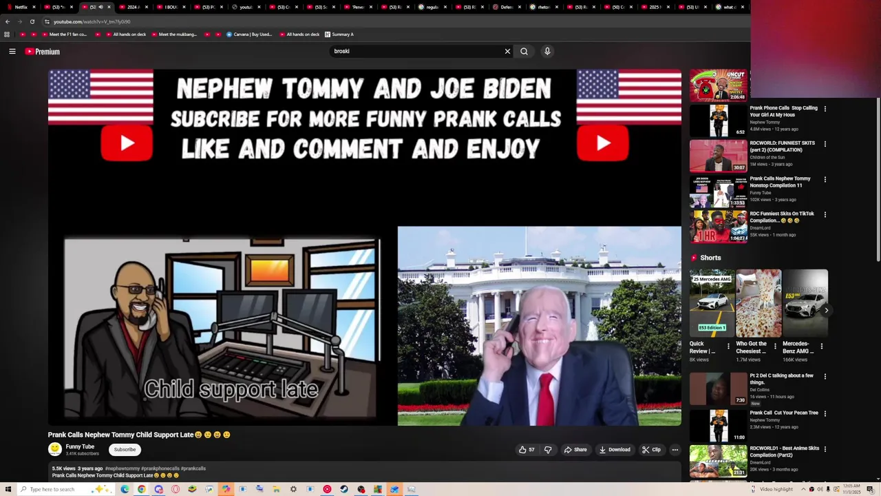Show hidden system tray icons chevron
Viewport: 881px width, 496px height.
[x=804, y=489]
